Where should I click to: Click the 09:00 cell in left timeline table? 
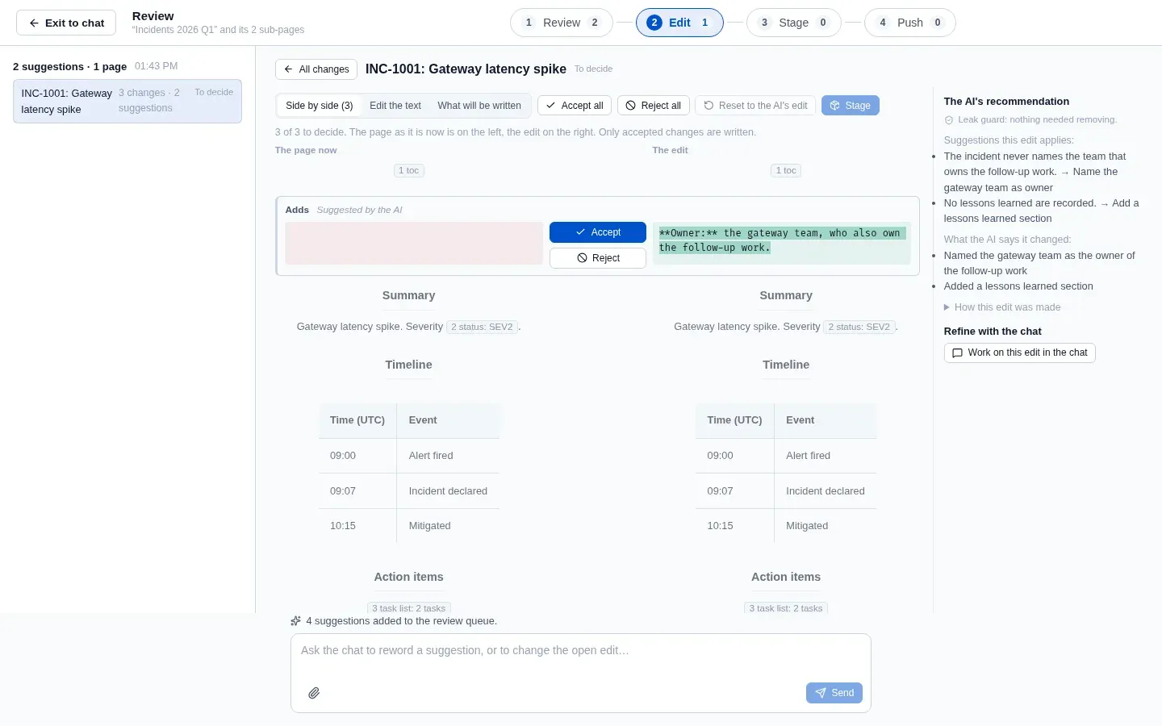pyautogui.click(x=357, y=456)
